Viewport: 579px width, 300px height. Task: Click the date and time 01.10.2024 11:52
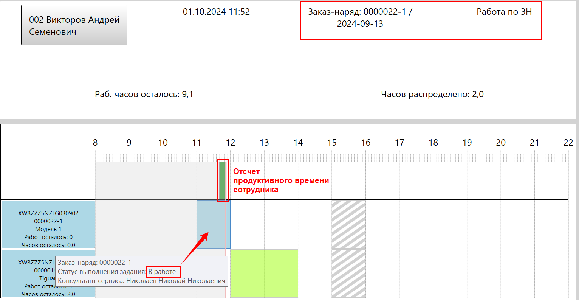click(216, 12)
